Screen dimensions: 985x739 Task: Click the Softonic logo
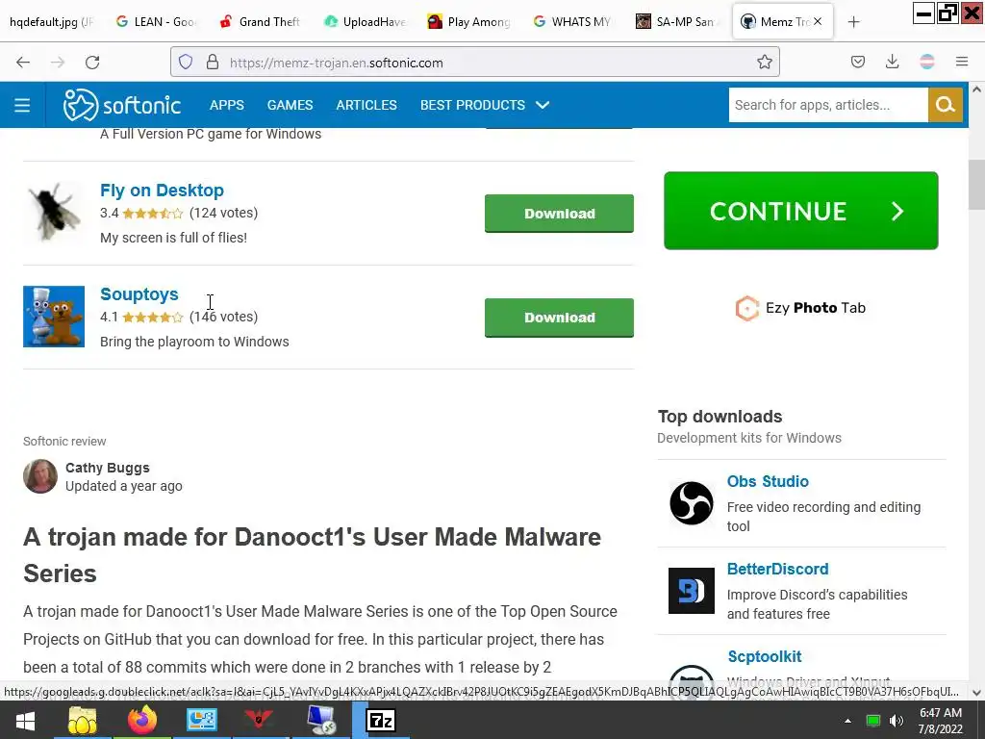[122, 105]
